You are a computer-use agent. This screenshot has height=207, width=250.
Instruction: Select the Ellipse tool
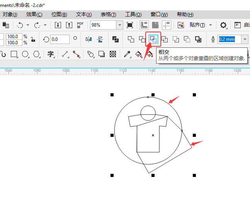point(26,54)
